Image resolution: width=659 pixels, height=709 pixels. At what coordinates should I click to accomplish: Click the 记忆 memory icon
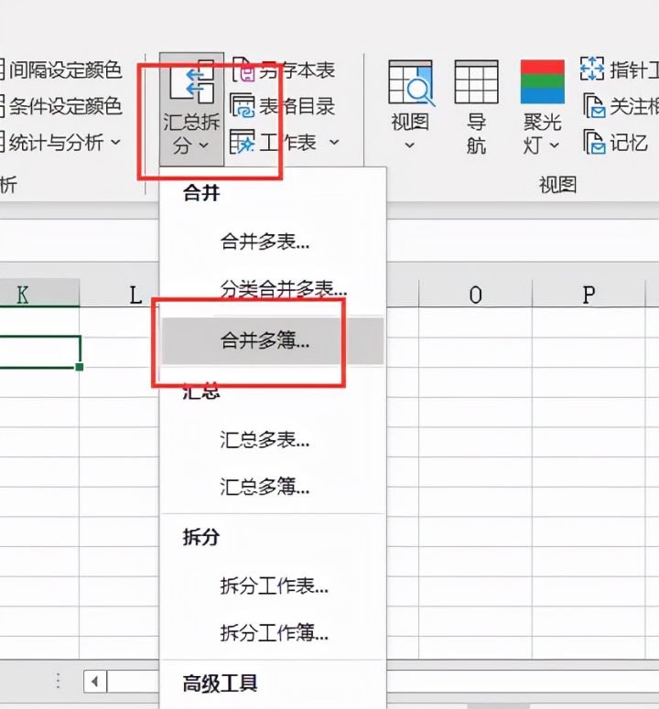click(x=594, y=142)
